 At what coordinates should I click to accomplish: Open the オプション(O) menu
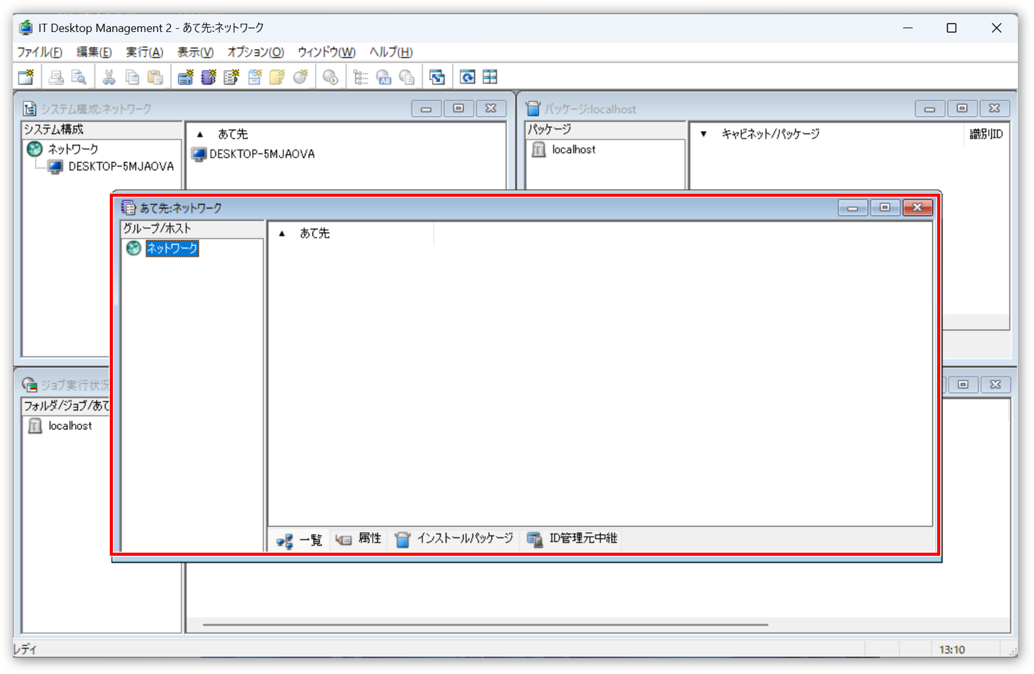pos(255,52)
